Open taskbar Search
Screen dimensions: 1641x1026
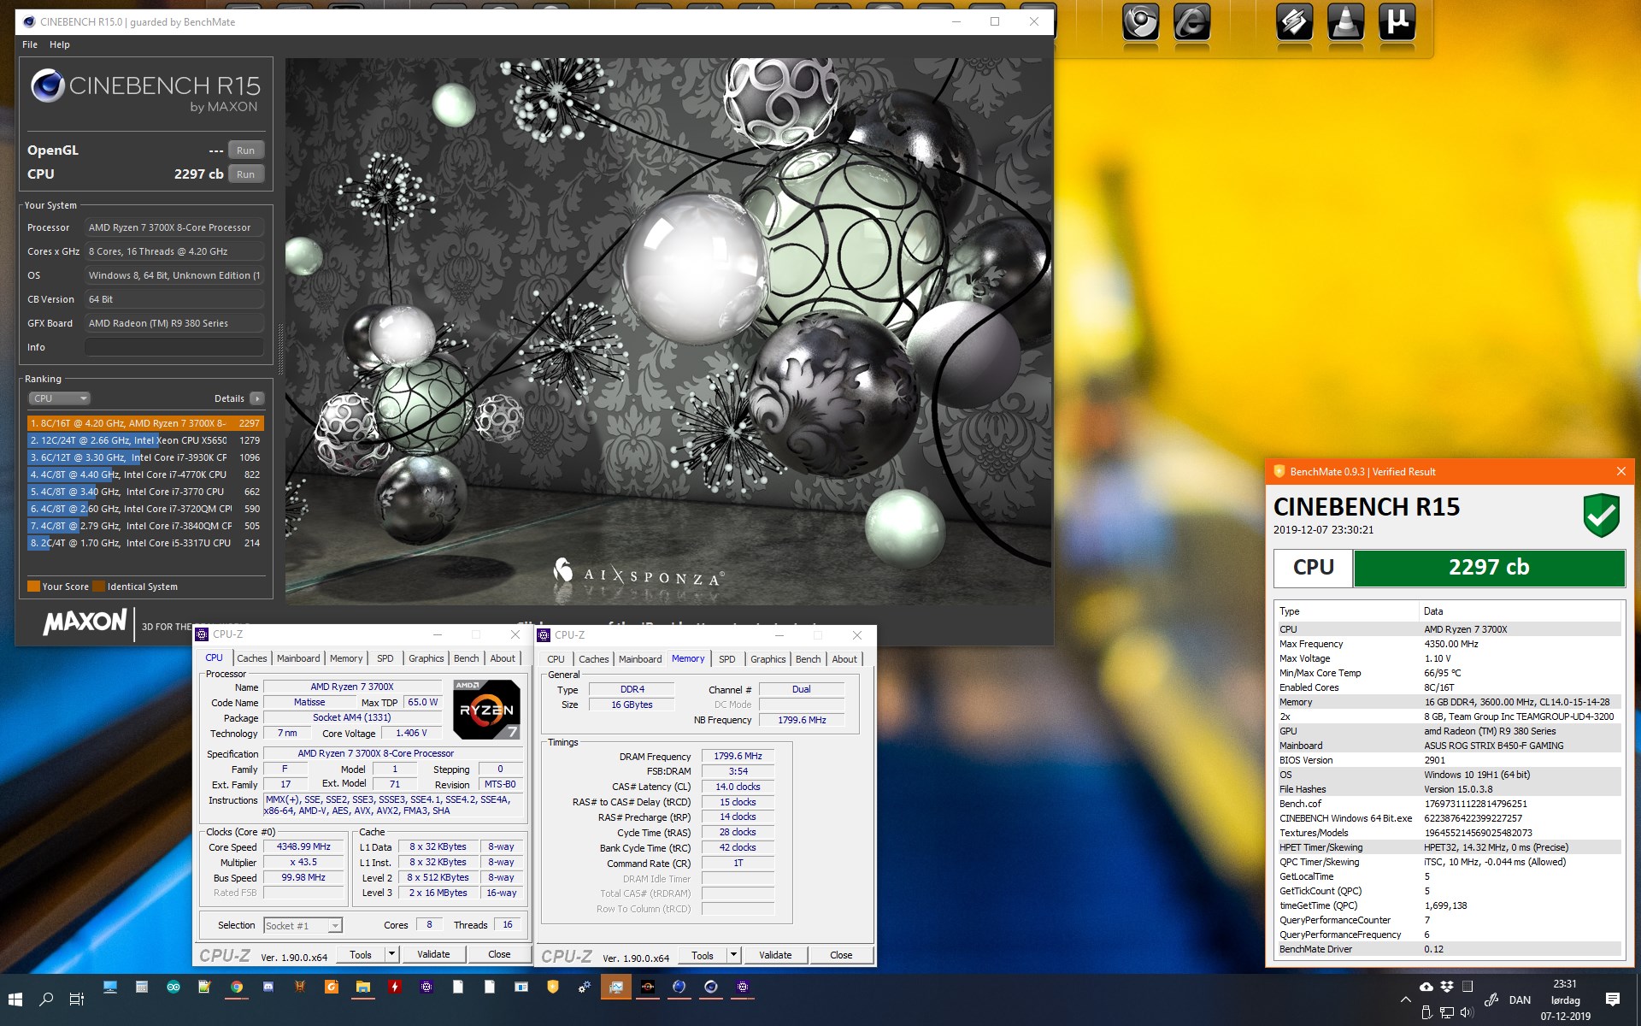point(46,999)
